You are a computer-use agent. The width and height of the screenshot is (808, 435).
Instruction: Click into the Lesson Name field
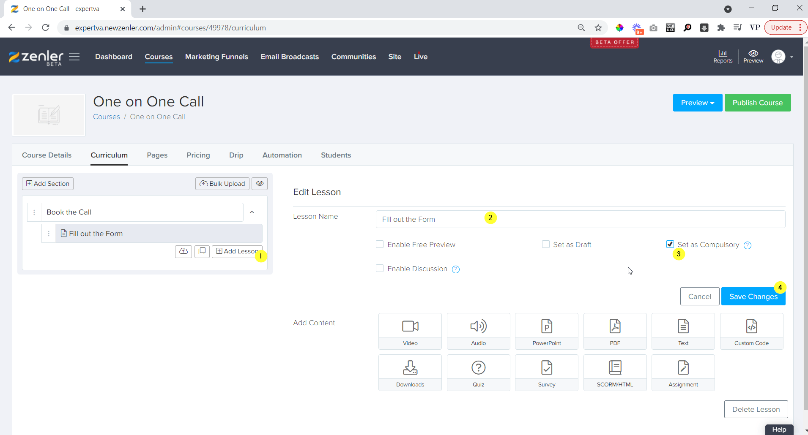[580, 219]
